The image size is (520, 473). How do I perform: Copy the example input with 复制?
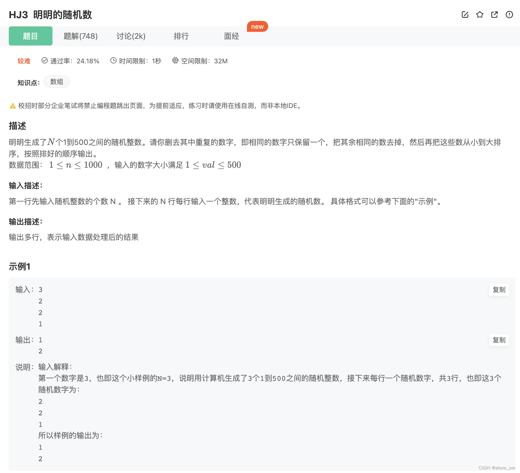(499, 290)
